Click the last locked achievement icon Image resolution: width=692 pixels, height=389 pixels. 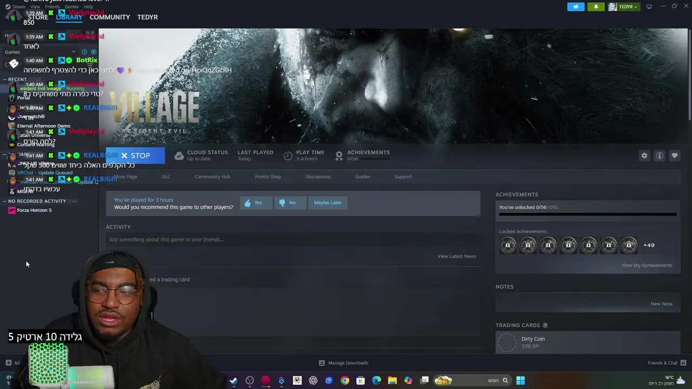tap(629, 245)
